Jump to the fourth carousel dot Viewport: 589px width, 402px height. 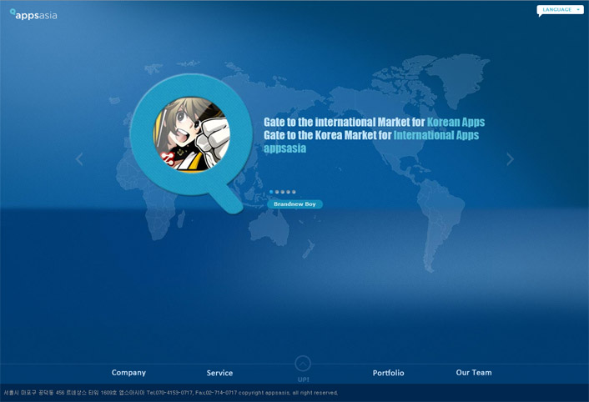click(x=289, y=192)
